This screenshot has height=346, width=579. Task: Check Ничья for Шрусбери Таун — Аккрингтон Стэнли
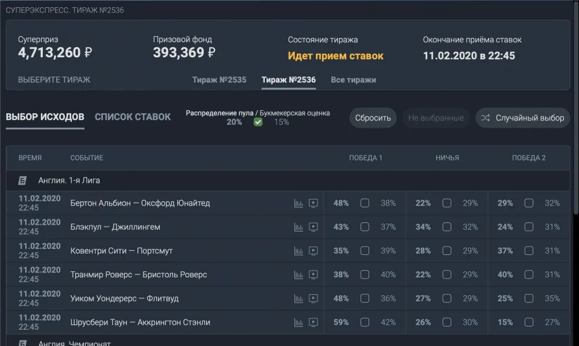[x=447, y=322]
